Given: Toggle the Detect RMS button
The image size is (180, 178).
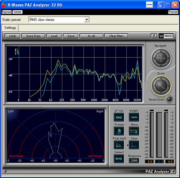Looking at the screenshot, I should tap(119, 159).
